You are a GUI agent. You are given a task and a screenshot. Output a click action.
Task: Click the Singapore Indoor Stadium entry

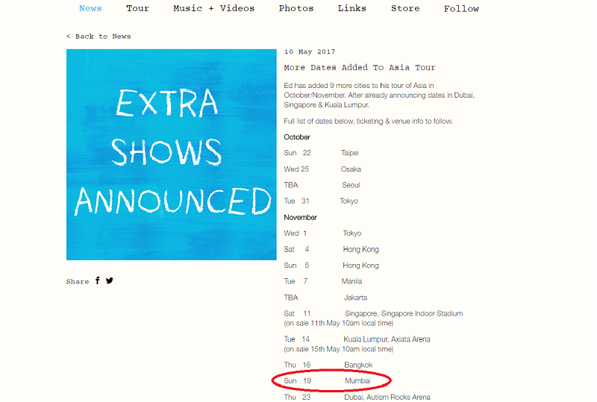click(403, 314)
